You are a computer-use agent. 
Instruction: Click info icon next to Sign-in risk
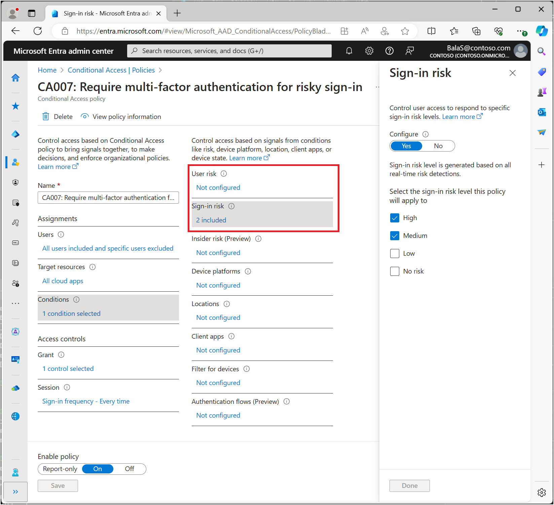point(231,206)
